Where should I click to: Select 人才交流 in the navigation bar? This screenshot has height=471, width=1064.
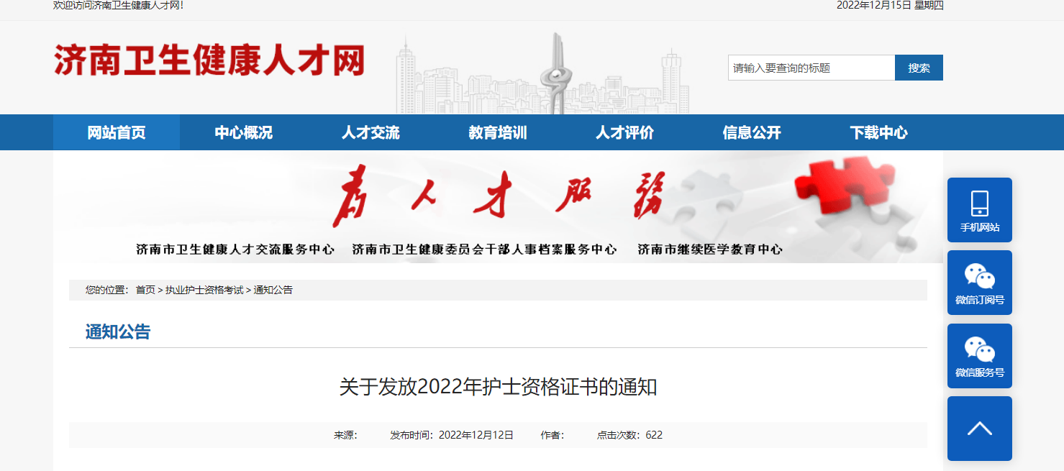pos(370,132)
